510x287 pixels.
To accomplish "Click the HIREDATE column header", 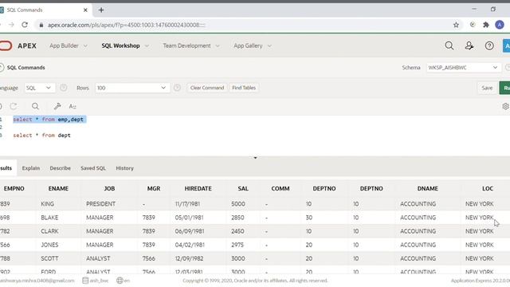I will (x=198, y=188).
